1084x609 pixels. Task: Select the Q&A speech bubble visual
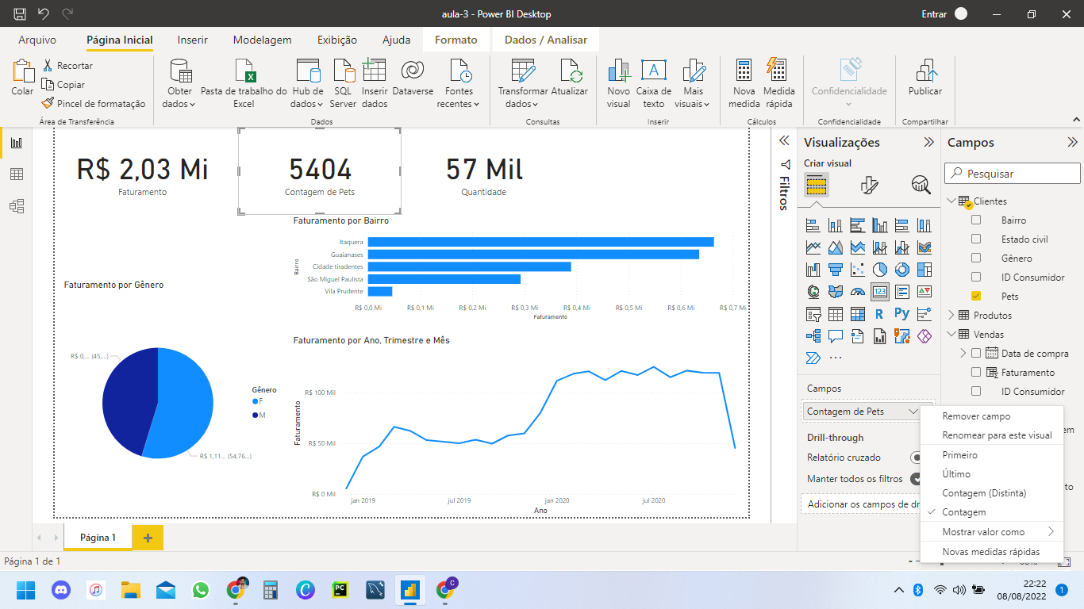pos(835,336)
